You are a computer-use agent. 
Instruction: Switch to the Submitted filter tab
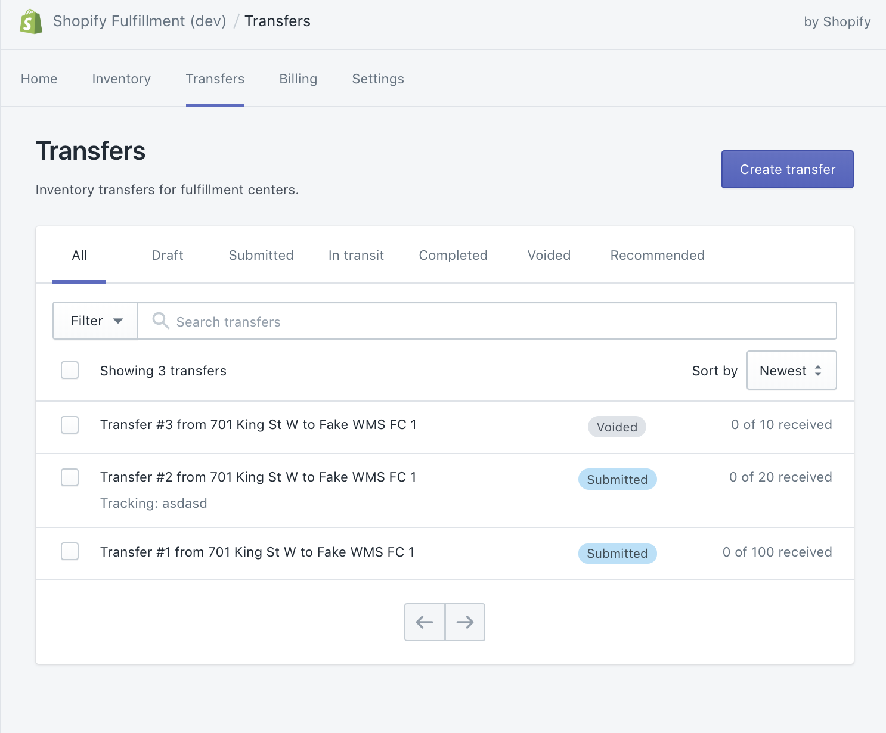(x=261, y=255)
